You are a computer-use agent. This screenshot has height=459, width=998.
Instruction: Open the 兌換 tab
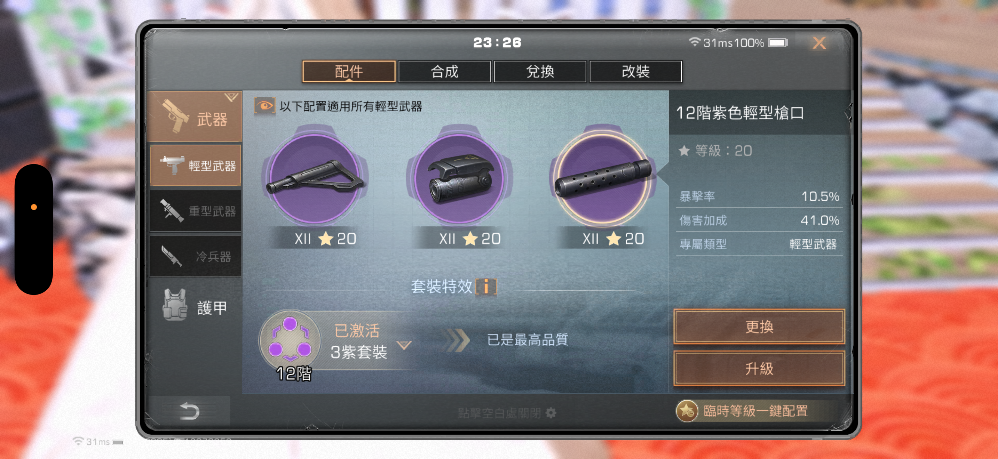[540, 72]
